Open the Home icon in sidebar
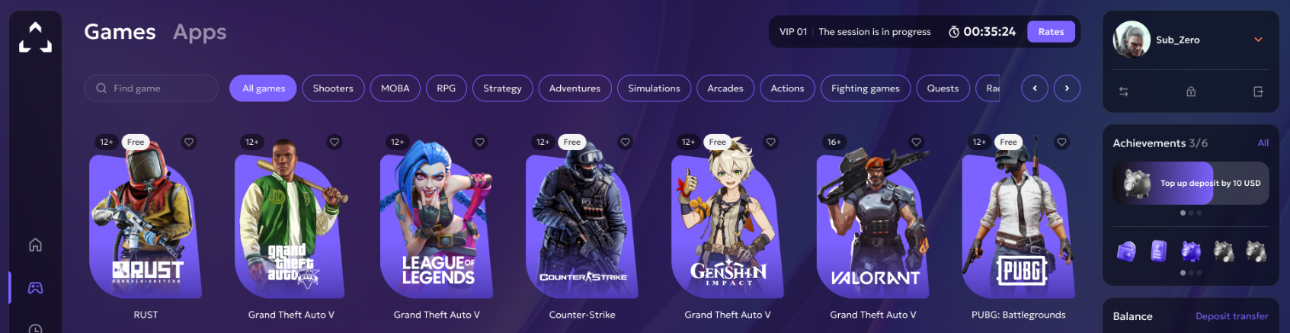 (x=35, y=245)
